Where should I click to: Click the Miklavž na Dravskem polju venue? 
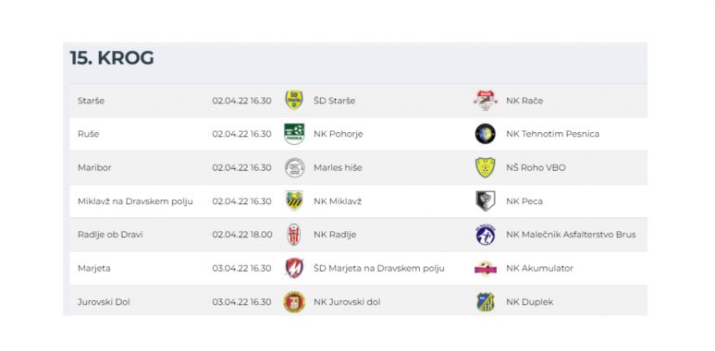point(135,201)
